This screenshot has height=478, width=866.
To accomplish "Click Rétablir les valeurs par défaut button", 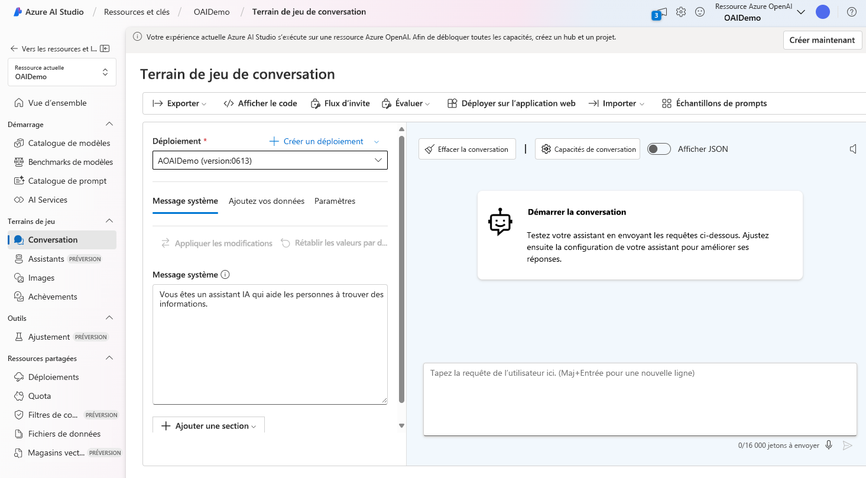I will pyautogui.click(x=334, y=243).
